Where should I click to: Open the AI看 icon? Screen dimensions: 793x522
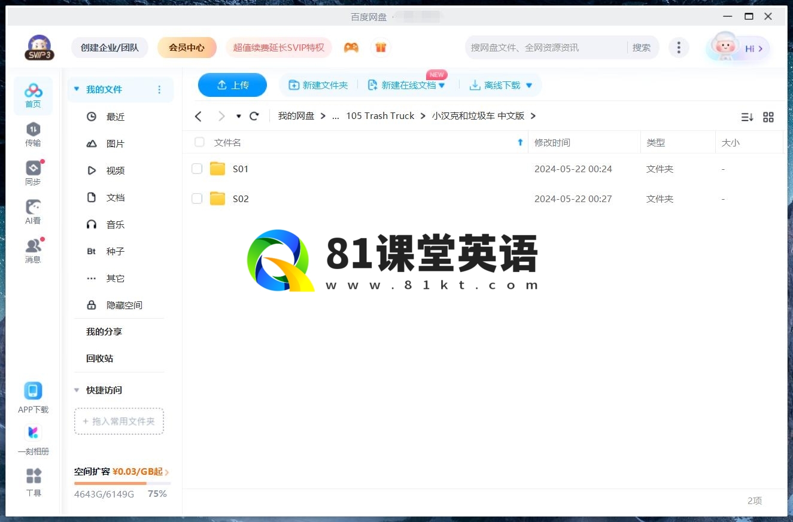[x=33, y=212]
